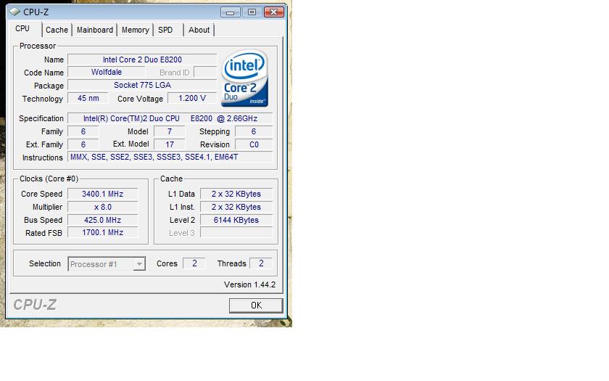Click the Socket 775 LGA package value
The image size is (609, 381).
(x=142, y=85)
